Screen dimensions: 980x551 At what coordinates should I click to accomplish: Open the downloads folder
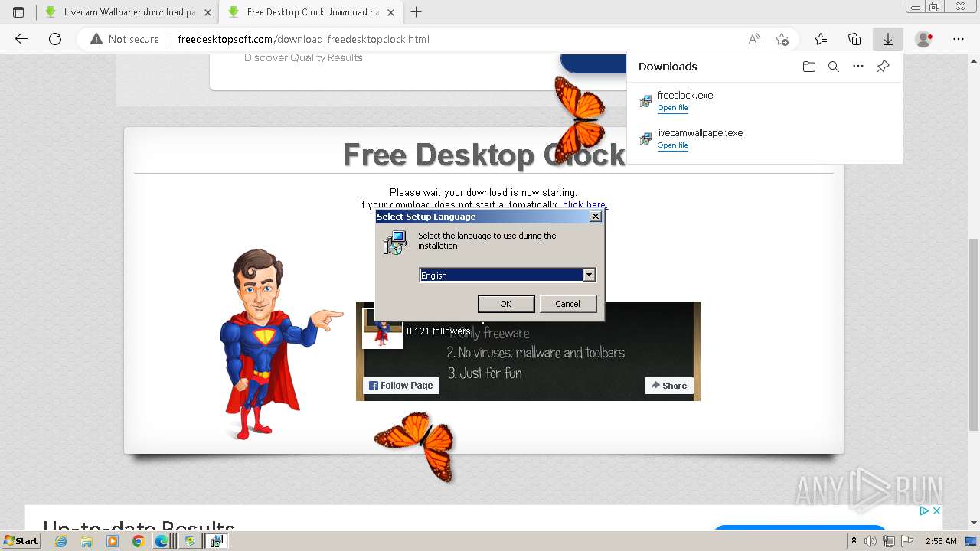(x=809, y=67)
